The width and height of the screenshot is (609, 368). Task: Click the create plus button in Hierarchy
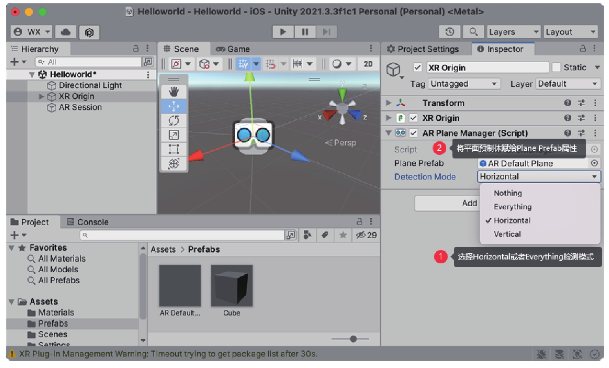pos(18,62)
